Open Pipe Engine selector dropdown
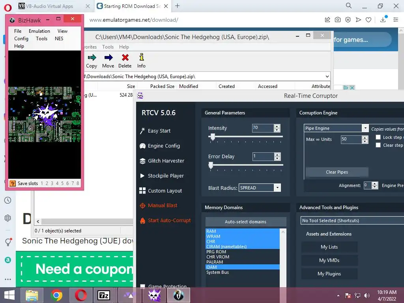 coord(365,128)
